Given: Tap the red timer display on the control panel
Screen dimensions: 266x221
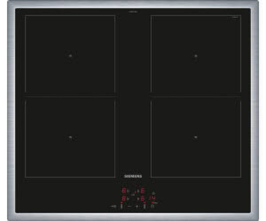Looking at the screenshot, I should coord(153,198).
